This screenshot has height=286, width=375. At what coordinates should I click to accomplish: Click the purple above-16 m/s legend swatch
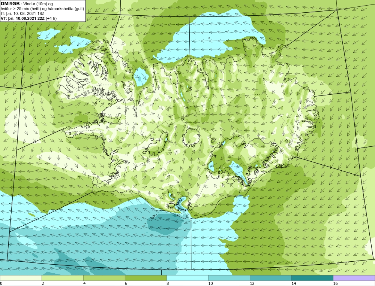354,278
